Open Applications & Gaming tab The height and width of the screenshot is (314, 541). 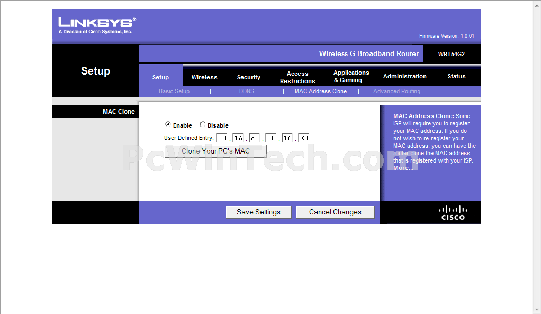click(351, 76)
